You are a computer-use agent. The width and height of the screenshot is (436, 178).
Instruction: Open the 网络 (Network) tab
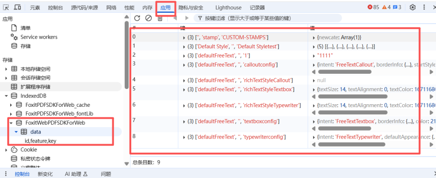click(111, 8)
